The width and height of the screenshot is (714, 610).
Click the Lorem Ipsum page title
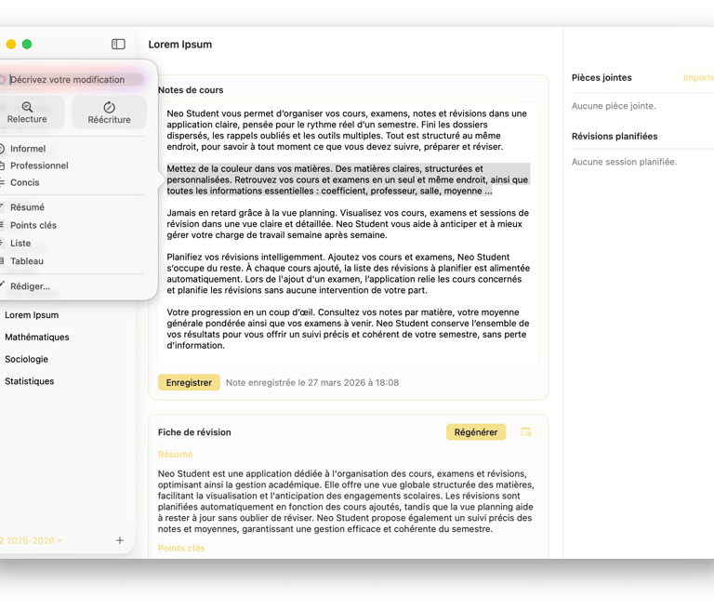tap(179, 45)
